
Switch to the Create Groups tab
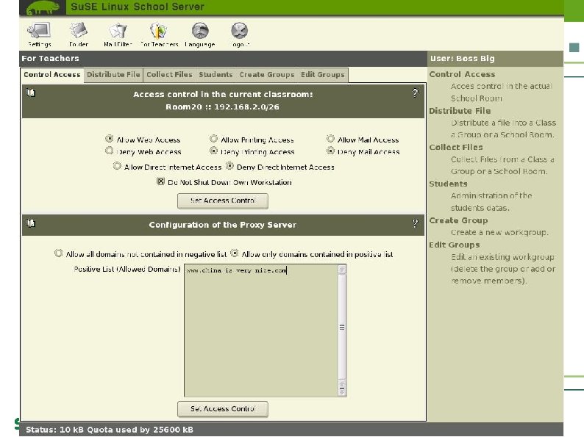tap(267, 75)
